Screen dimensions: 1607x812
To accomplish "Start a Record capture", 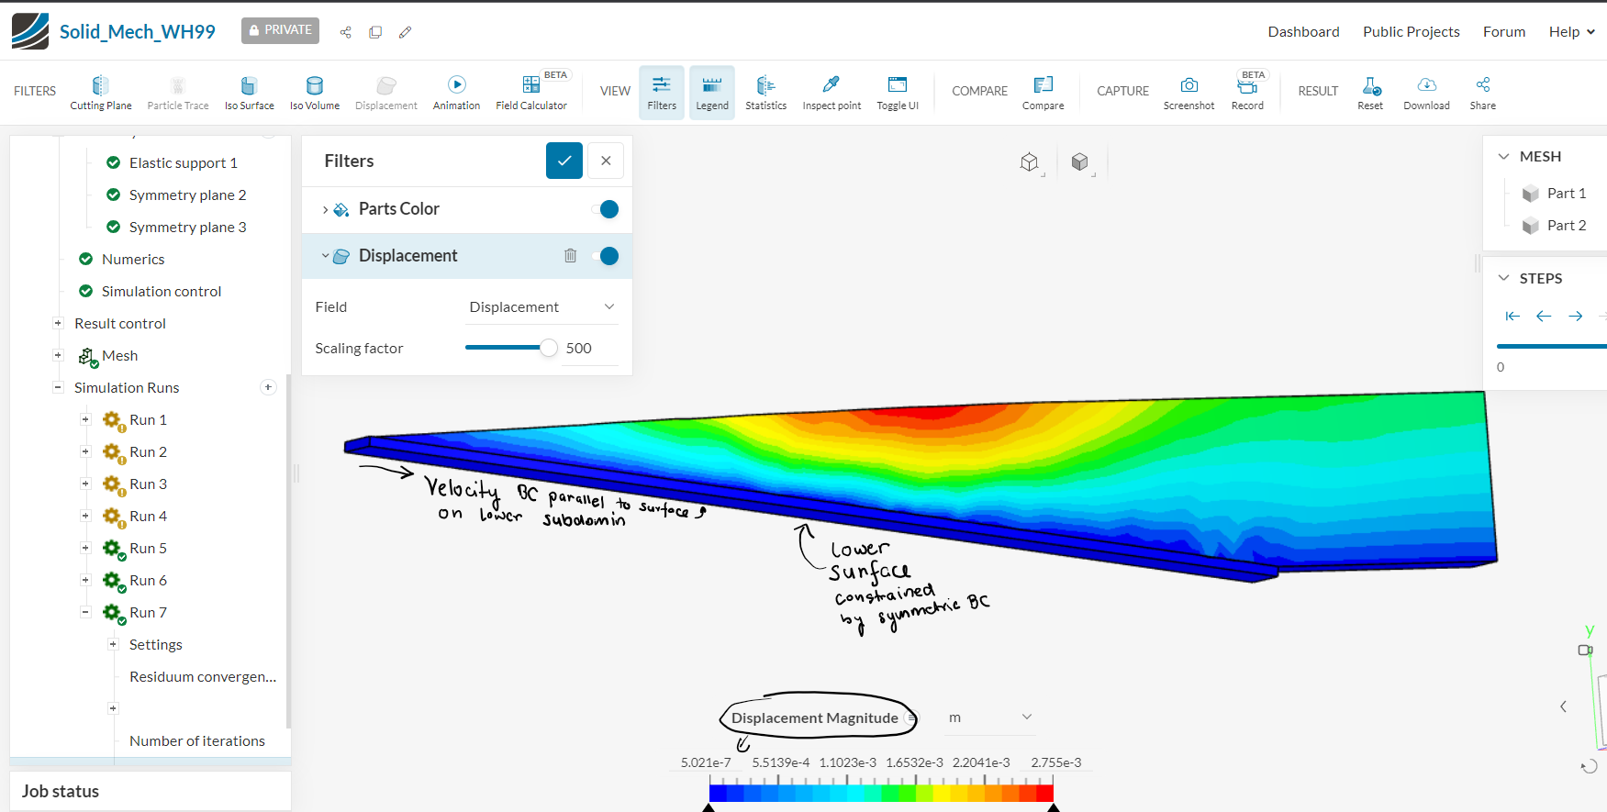I will click(1247, 93).
